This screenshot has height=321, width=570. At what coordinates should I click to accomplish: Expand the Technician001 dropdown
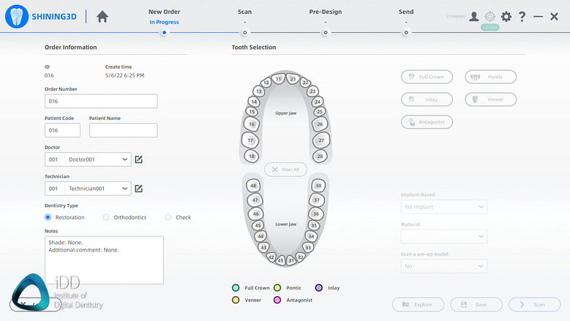point(126,189)
